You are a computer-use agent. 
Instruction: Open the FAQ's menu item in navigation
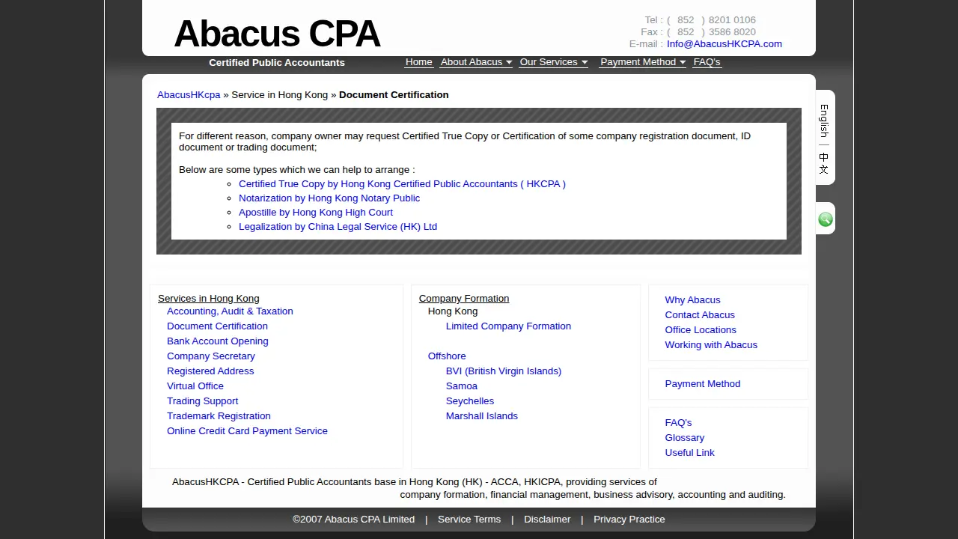coord(707,62)
